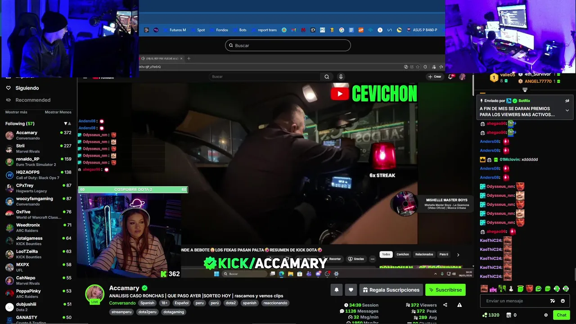This screenshot has height=324, width=576.
Task: Click Mostrar Menos in sidebar
Action: point(58,112)
